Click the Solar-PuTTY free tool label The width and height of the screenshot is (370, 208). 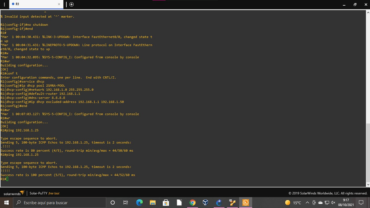click(x=45, y=193)
